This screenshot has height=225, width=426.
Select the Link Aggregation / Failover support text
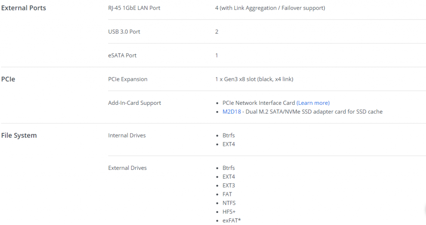[272, 8]
